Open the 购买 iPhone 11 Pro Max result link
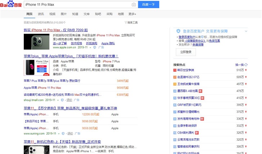The image size is (262, 154). 55,30
